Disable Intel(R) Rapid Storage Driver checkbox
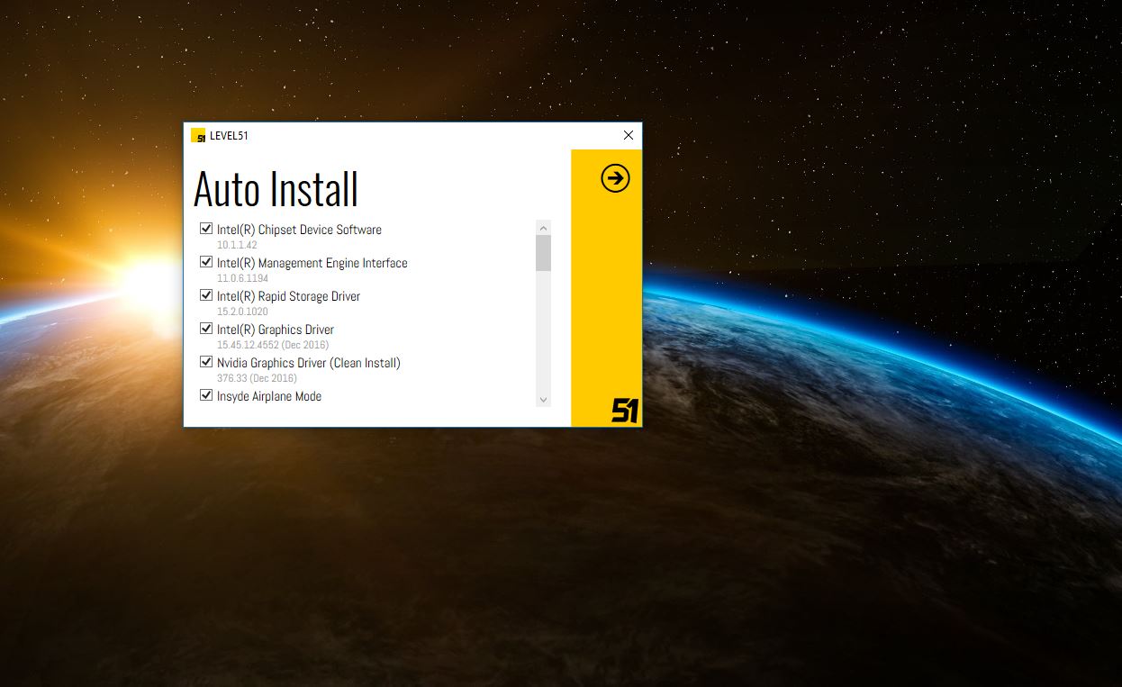Screen dimensions: 1122x687 [206, 295]
